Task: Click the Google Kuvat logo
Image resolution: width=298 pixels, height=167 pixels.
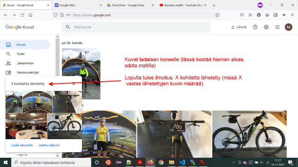Action: (x=20, y=27)
